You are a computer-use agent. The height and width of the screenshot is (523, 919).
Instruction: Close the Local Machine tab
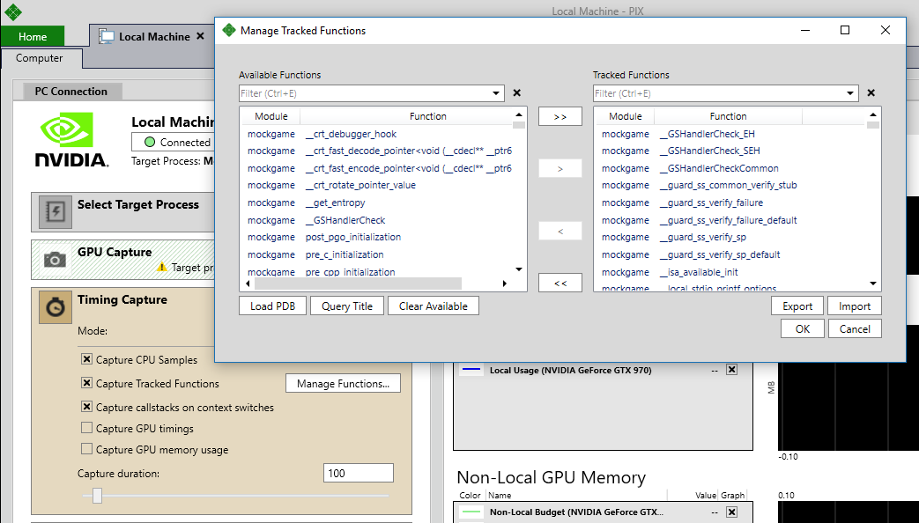200,36
